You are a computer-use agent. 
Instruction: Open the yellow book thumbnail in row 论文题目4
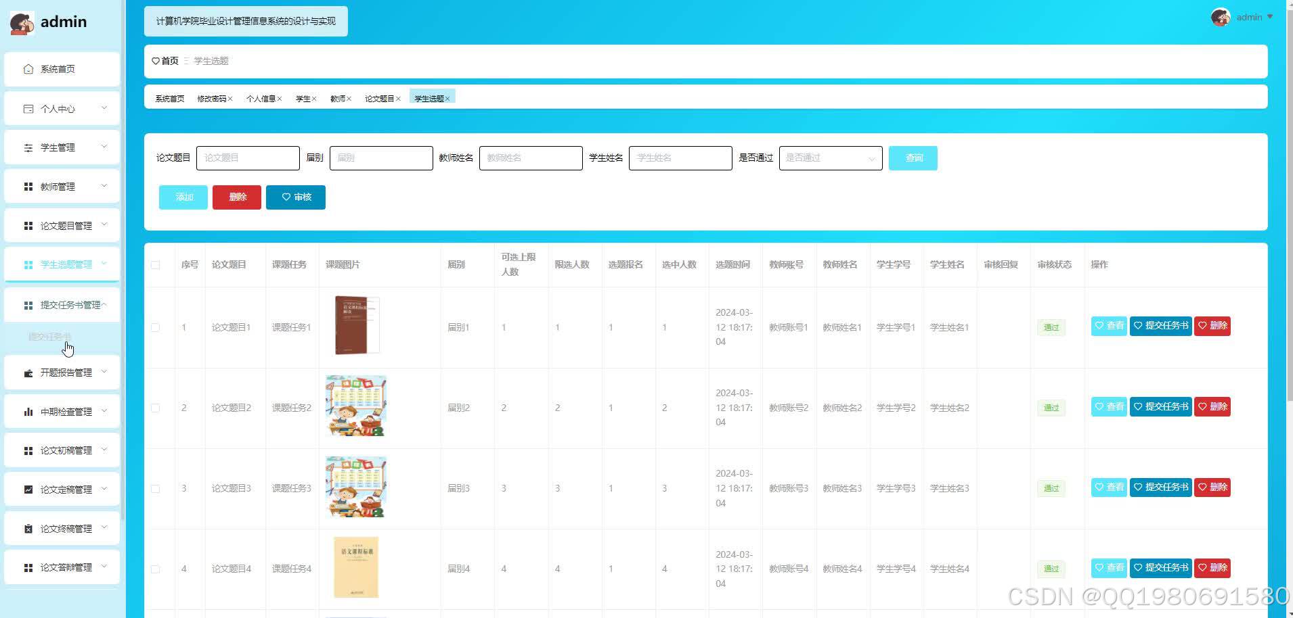[x=356, y=567]
